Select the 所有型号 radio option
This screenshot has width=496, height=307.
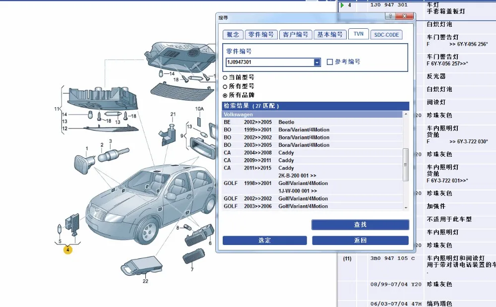225,86
